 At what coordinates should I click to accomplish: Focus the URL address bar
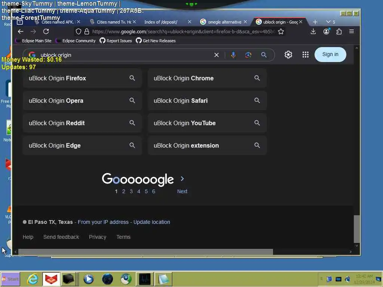(x=183, y=31)
